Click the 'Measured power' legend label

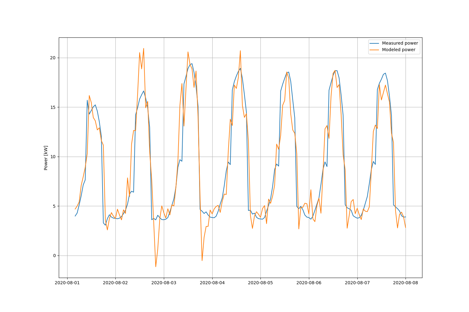click(x=400, y=43)
